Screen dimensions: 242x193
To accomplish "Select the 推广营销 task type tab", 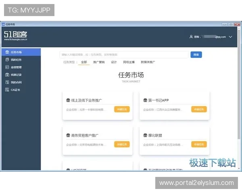I will tap(99, 62).
